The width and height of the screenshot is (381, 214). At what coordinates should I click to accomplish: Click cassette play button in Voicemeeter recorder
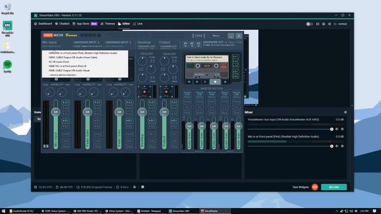point(205,82)
